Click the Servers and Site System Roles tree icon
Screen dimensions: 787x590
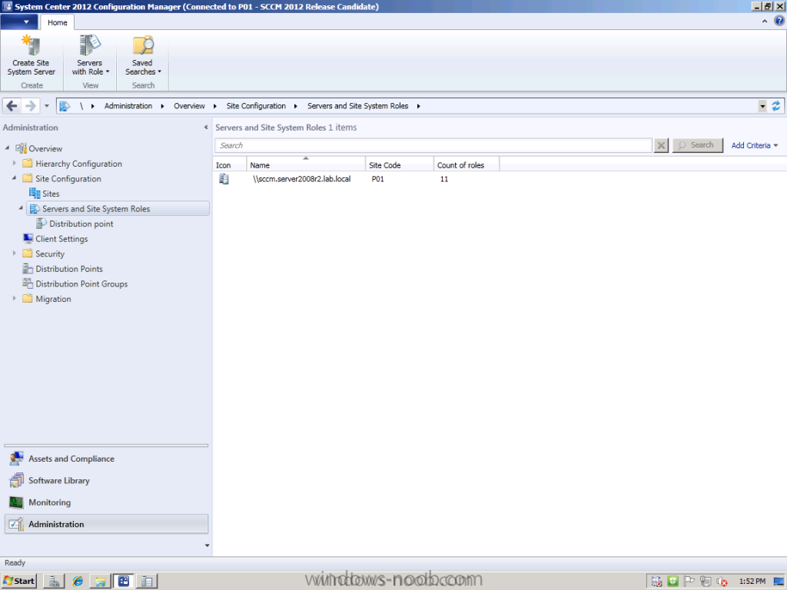point(35,209)
